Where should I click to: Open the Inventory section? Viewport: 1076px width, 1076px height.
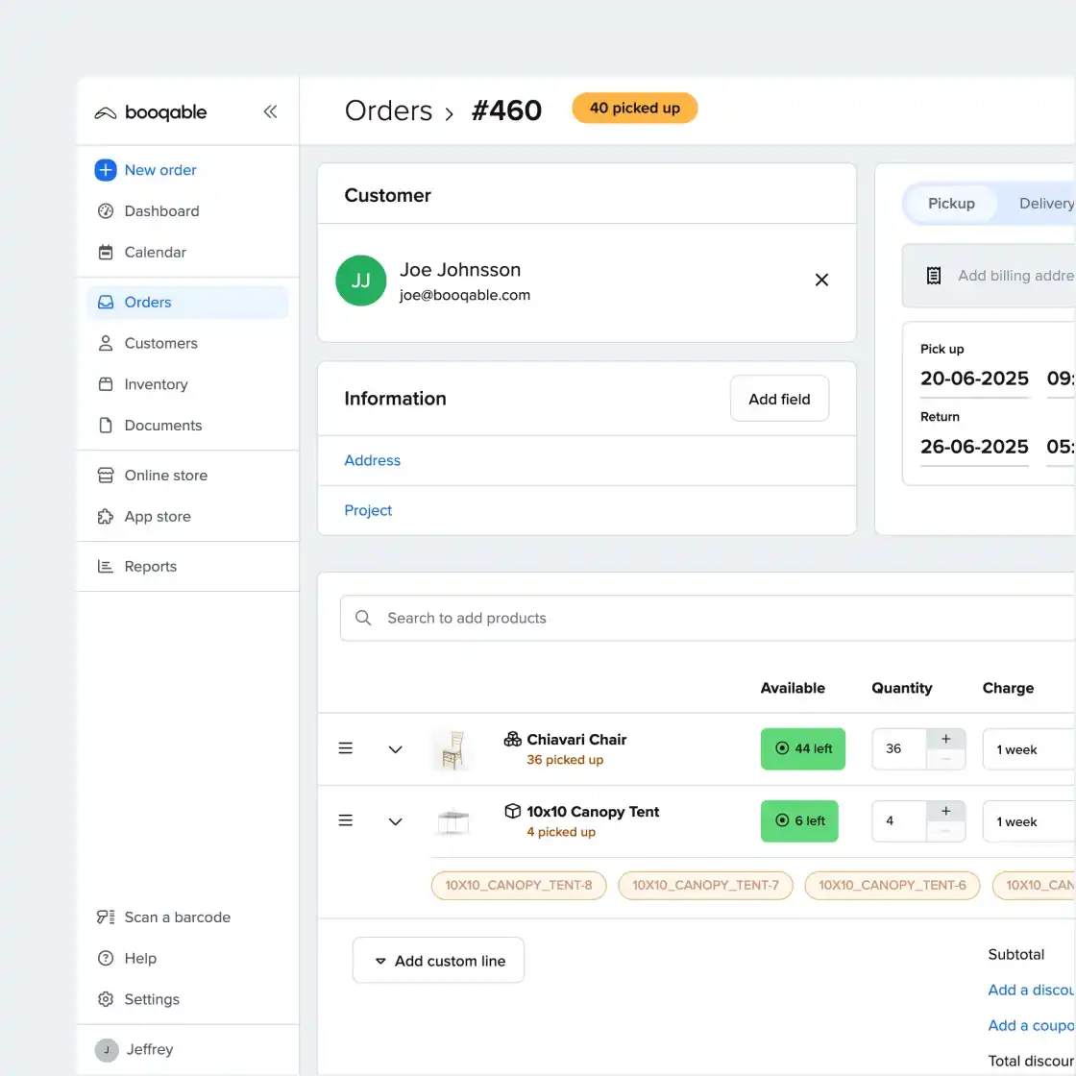click(x=156, y=384)
